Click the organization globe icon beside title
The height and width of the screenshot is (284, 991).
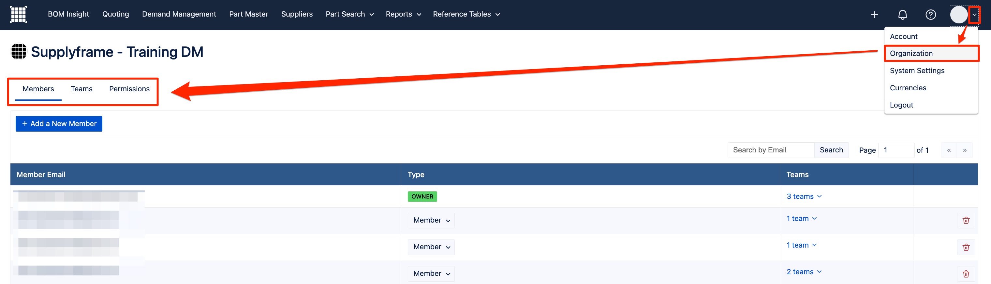(x=19, y=52)
